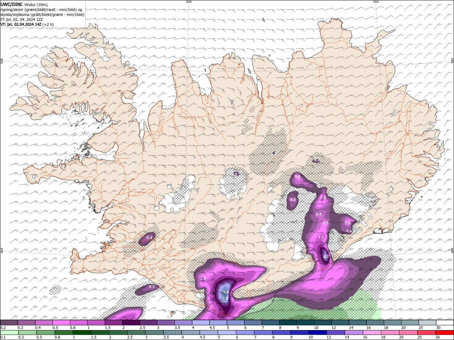Click the 'slydda/snjókoma' description line
Viewport: 454px width, 340px height.
click(x=43, y=15)
